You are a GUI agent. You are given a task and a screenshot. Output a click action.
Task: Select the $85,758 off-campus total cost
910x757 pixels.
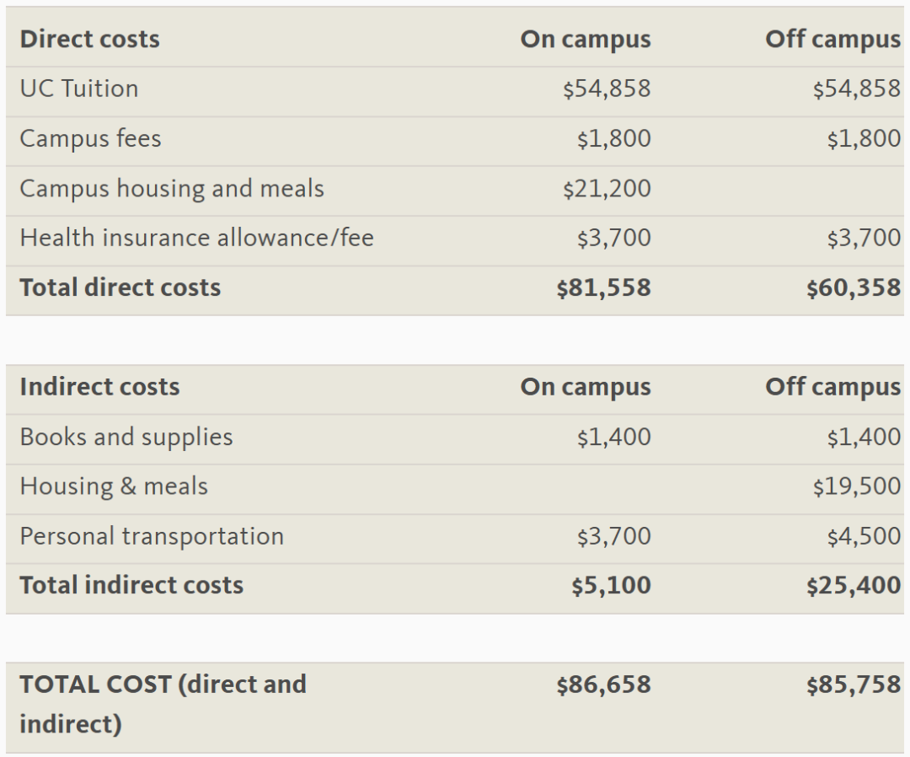coord(853,684)
